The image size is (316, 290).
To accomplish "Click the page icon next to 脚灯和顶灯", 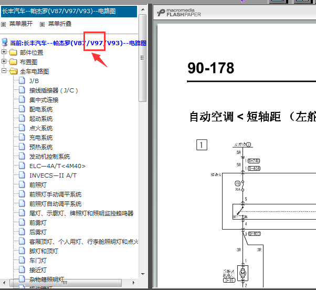I will click(22, 250).
